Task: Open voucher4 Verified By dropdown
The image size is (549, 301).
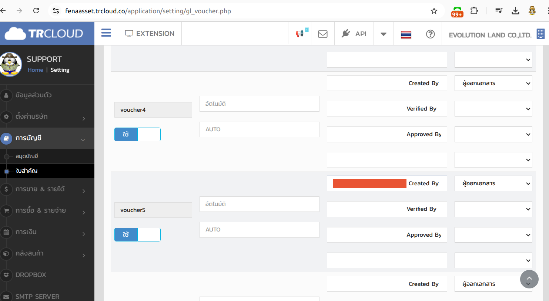Action: 493,109
